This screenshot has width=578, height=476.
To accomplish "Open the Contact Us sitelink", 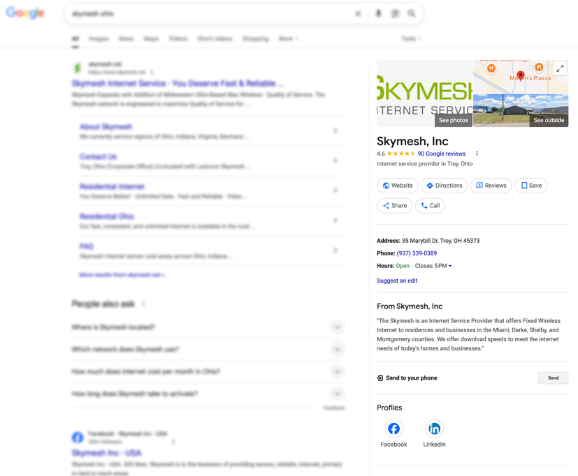I will point(98,156).
